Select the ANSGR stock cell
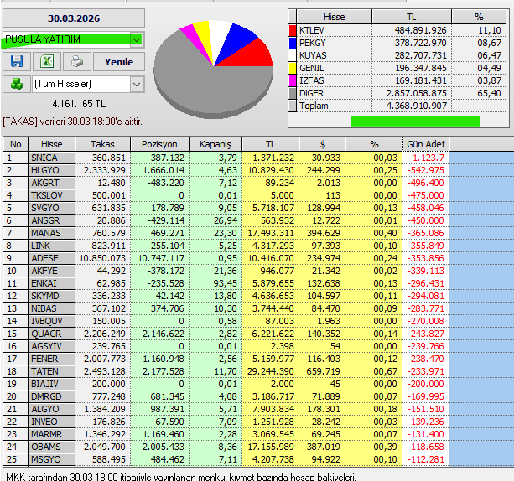The image size is (514, 481). [x=52, y=220]
